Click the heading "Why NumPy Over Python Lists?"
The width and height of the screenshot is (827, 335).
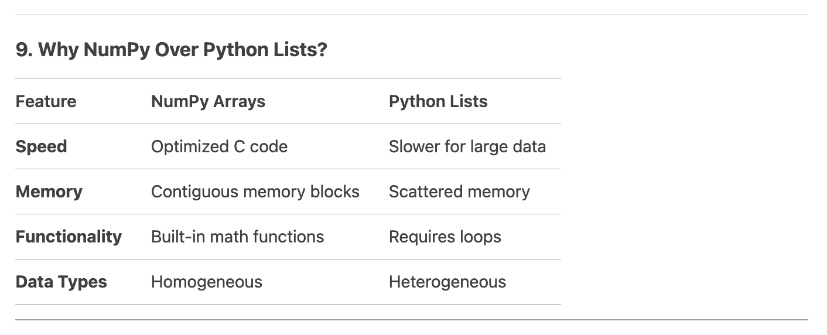pyautogui.click(x=171, y=50)
